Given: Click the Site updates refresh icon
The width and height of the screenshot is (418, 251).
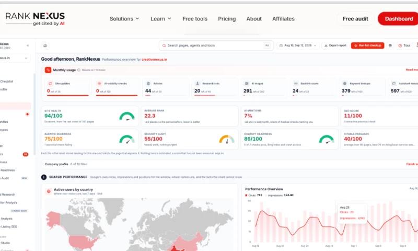Looking at the screenshot, I should pos(50,84).
